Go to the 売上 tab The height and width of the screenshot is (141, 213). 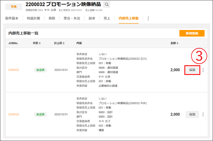point(107,18)
